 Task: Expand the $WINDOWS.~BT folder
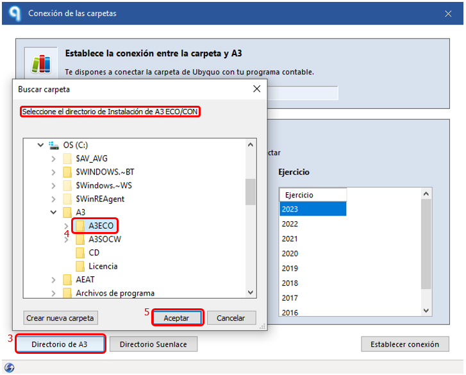(53, 172)
